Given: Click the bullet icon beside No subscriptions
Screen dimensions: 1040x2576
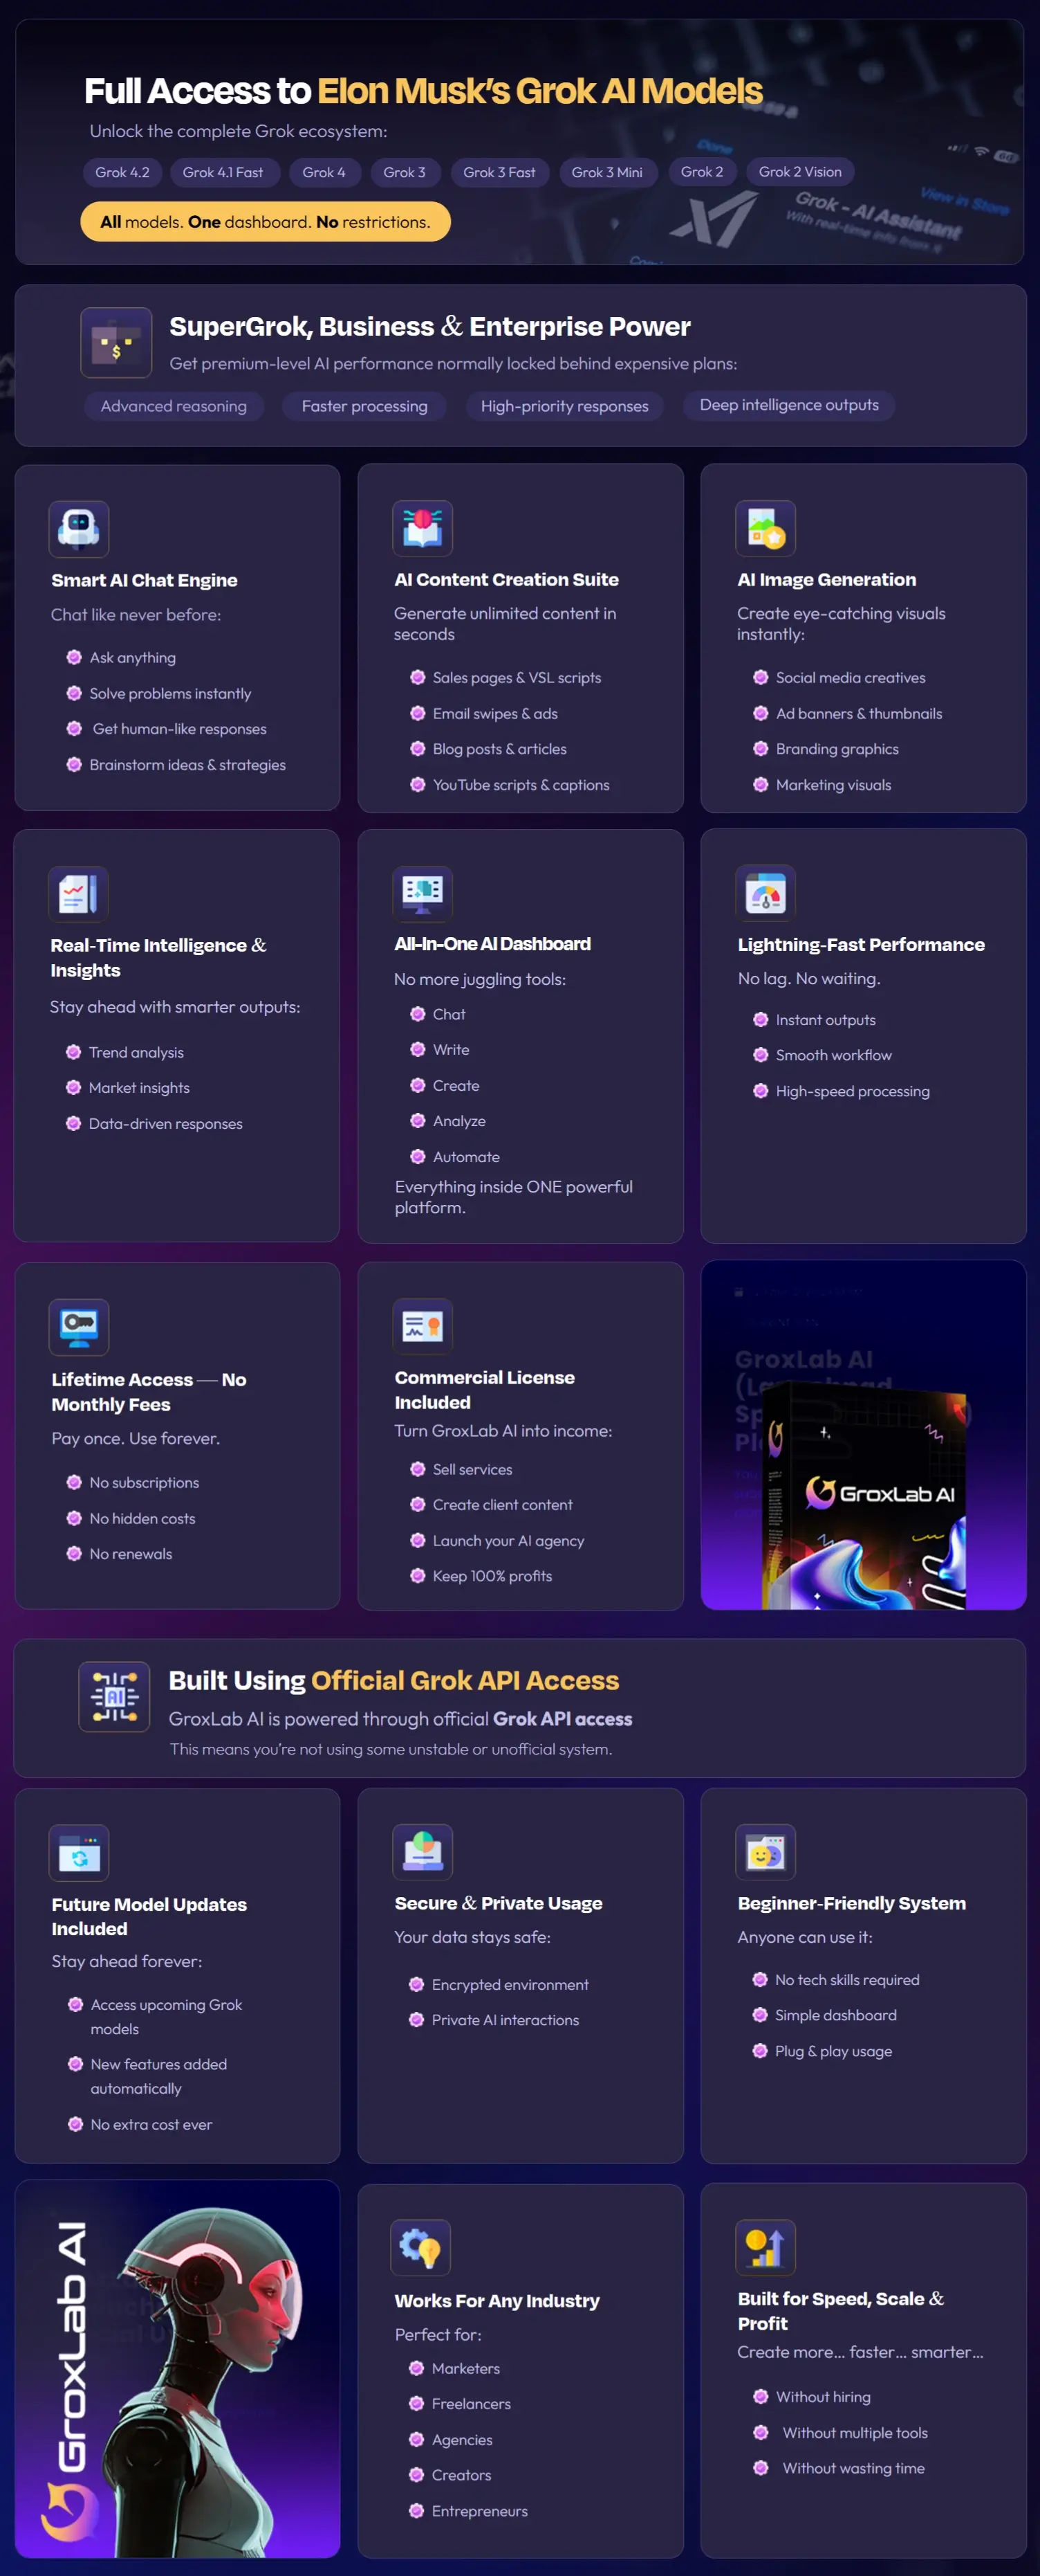Looking at the screenshot, I should pos(74,1482).
